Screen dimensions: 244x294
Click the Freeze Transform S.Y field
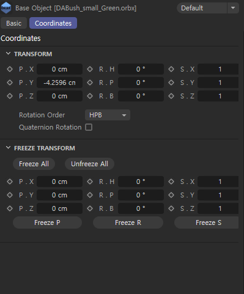pos(218,195)
